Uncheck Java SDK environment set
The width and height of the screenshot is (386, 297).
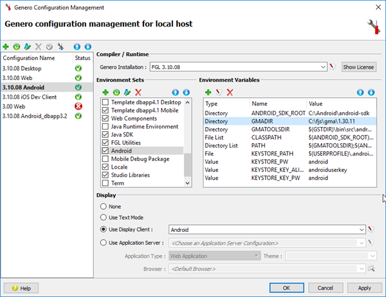(106, 135)
